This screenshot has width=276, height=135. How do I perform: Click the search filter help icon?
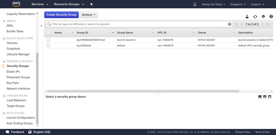coord(229,24)
